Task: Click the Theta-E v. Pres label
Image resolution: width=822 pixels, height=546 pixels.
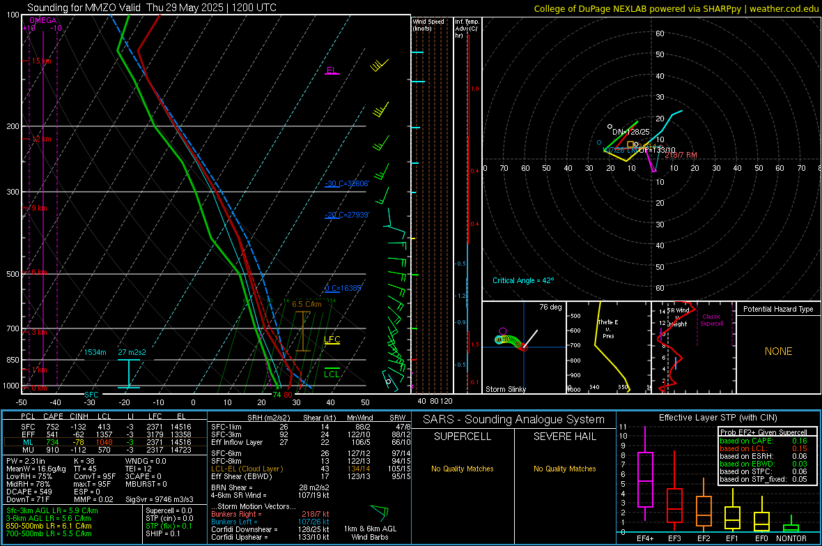Action: pos(607,328)
